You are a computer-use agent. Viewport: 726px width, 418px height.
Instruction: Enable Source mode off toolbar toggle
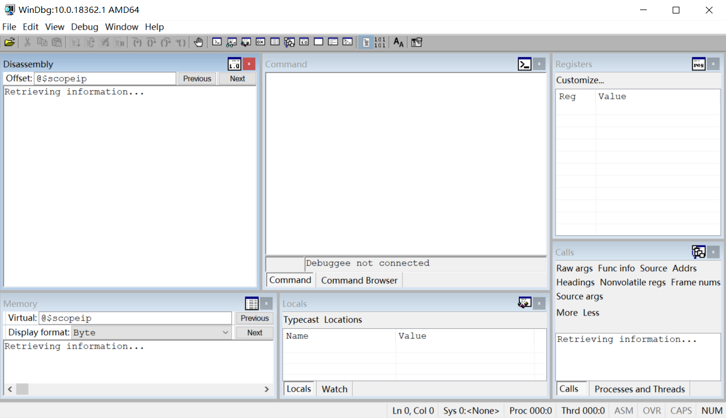(380, 42)
